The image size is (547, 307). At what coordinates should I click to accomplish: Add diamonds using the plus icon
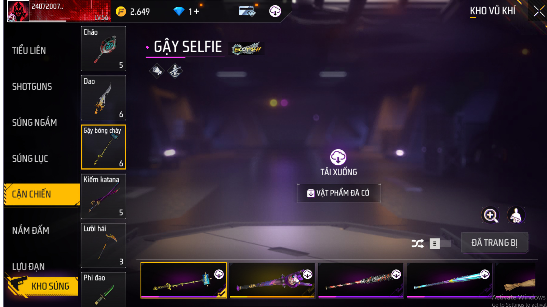(196, 12)
